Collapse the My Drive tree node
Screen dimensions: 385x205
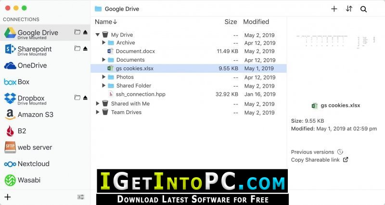pyautogui.click(x=98, y=35)
